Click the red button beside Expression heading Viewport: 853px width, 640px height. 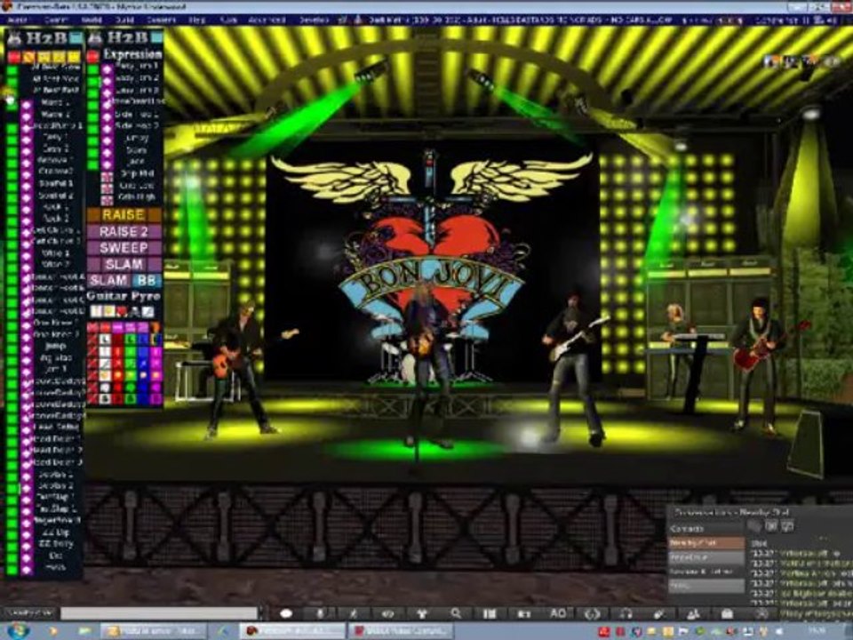(93, 55)
